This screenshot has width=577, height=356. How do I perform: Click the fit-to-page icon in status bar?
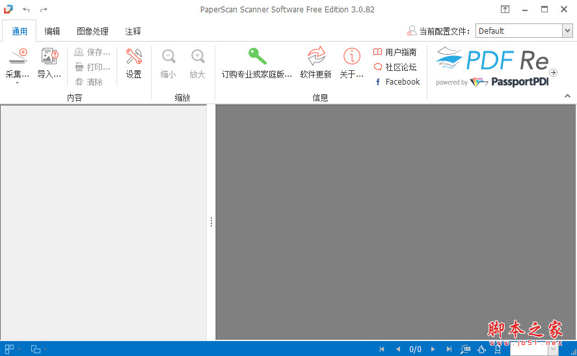click(481, 349)
